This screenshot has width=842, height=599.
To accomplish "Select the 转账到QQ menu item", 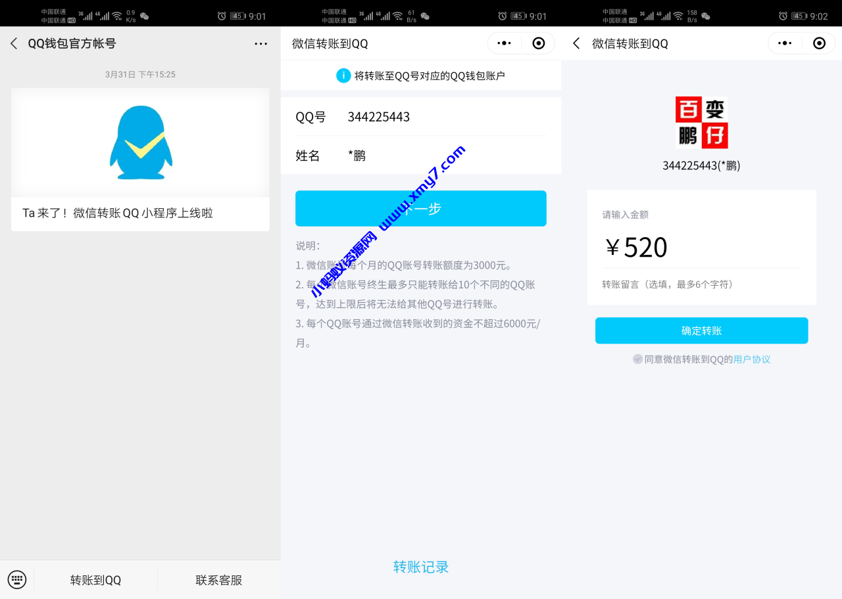I will (x=95, y=580).
